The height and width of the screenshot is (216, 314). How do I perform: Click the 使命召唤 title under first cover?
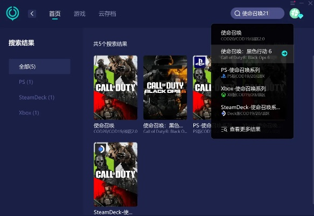pos(104,126)
